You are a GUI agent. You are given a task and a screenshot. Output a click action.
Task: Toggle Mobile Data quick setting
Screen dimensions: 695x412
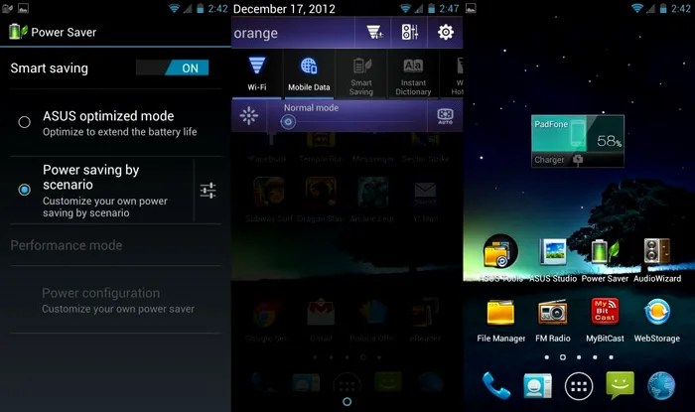tap(309, 73)
